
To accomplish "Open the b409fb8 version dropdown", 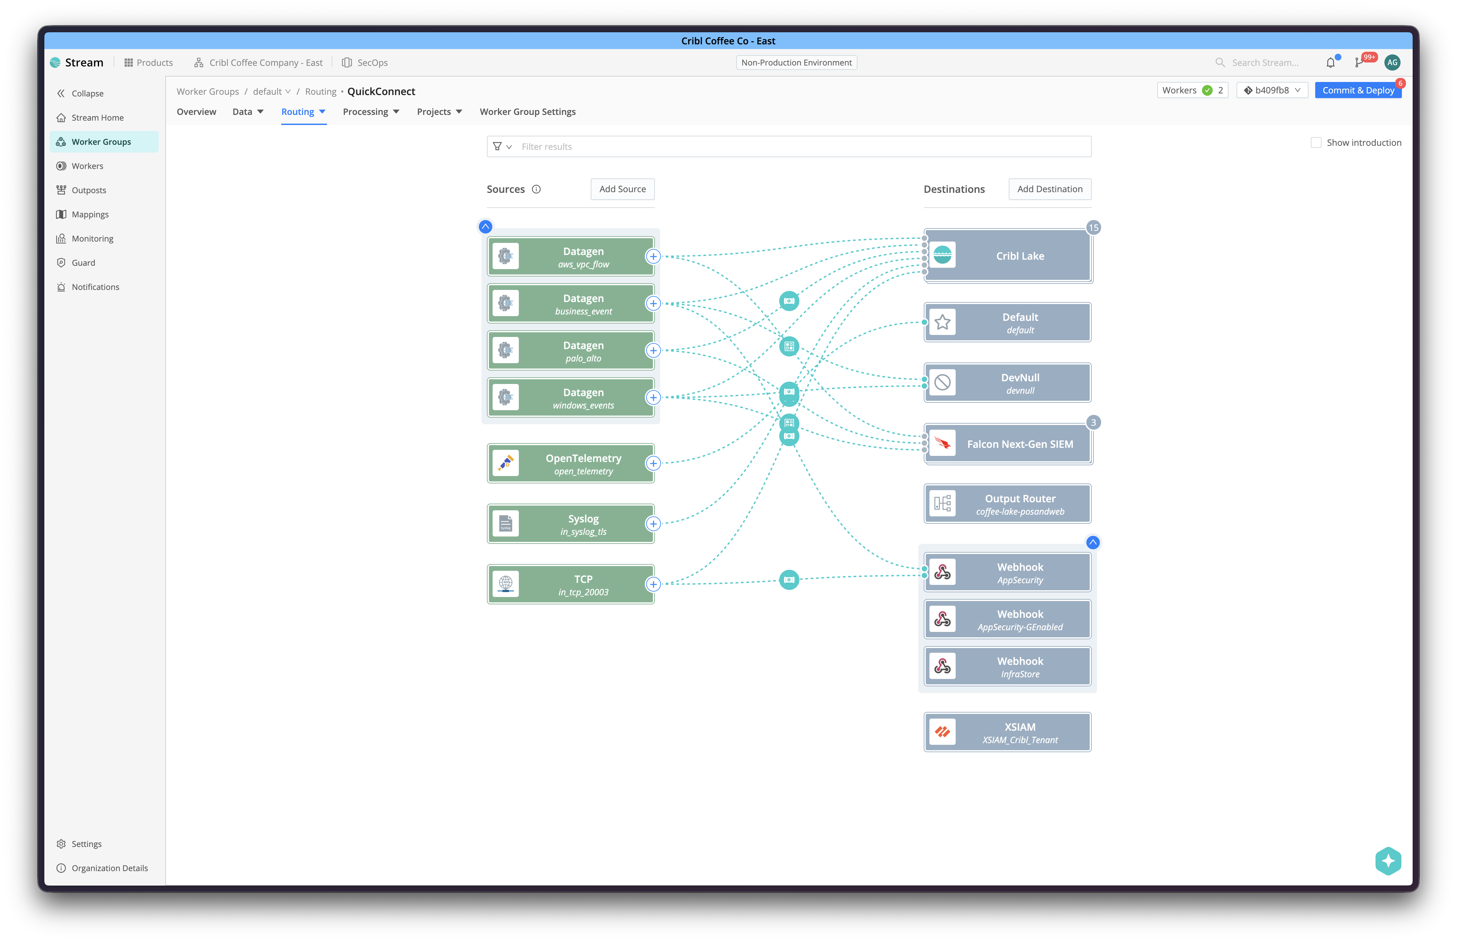I will click(x=1272, y=90).
